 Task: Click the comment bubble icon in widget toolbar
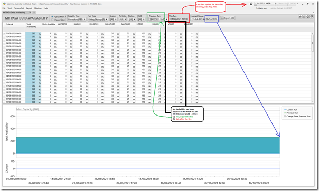click(x=312, y=17)
